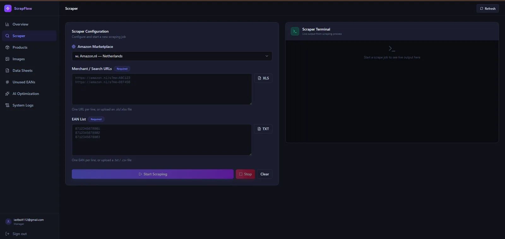The image size is (505, 239).
Task: Click the green Scraper Terminal icon
Action: click(295, 31)
